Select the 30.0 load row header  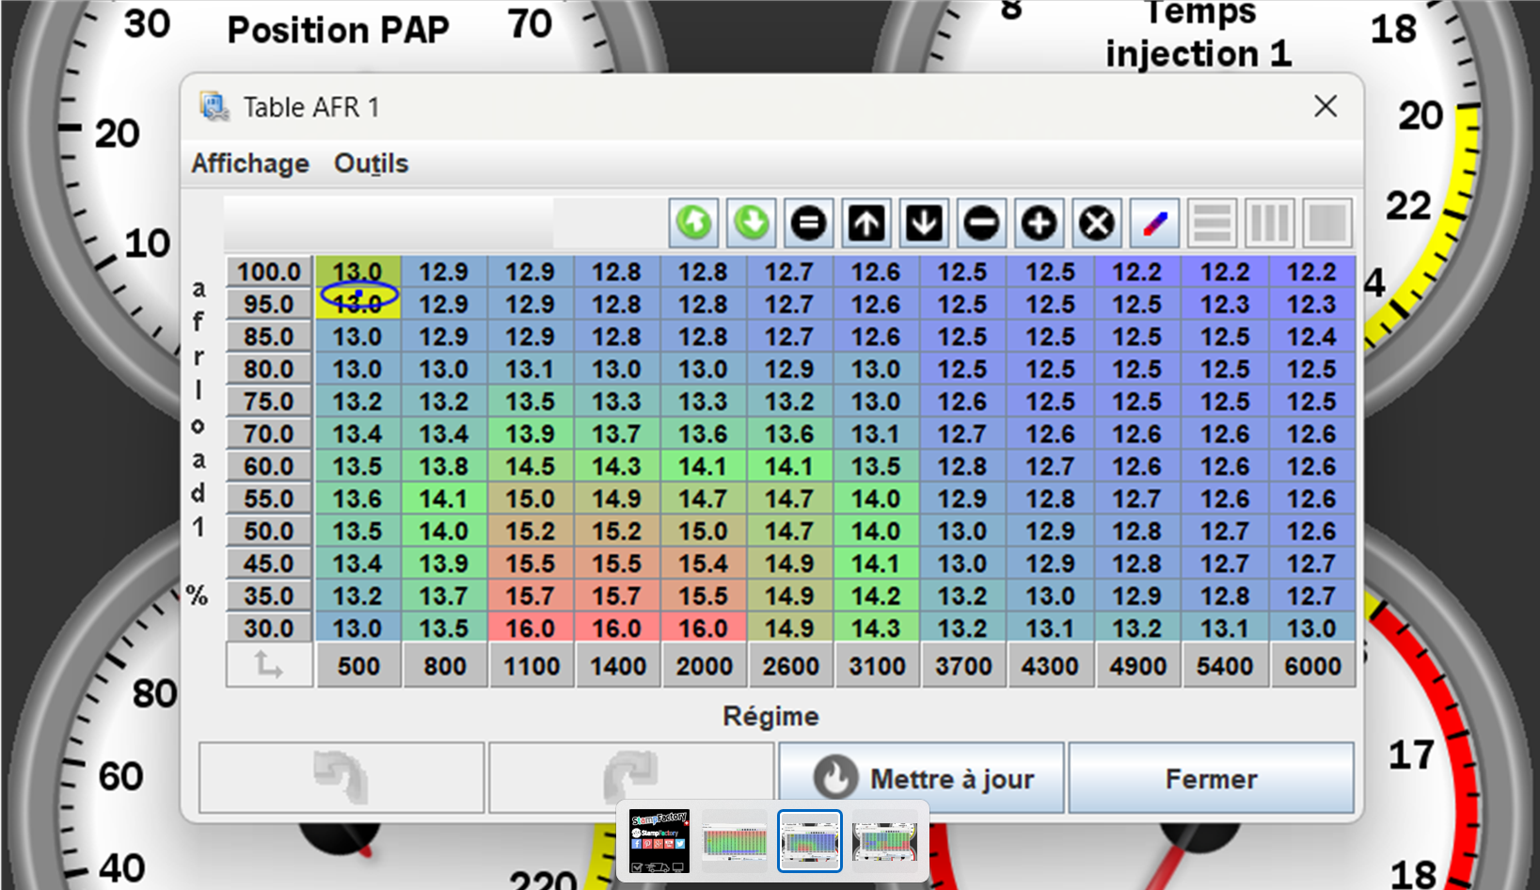269,628
